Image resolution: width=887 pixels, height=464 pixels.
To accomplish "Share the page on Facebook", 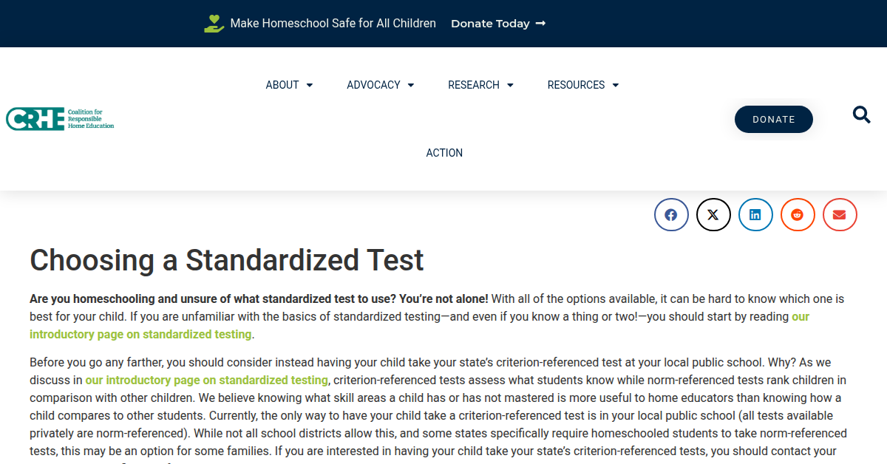I will tap(671, 215).
